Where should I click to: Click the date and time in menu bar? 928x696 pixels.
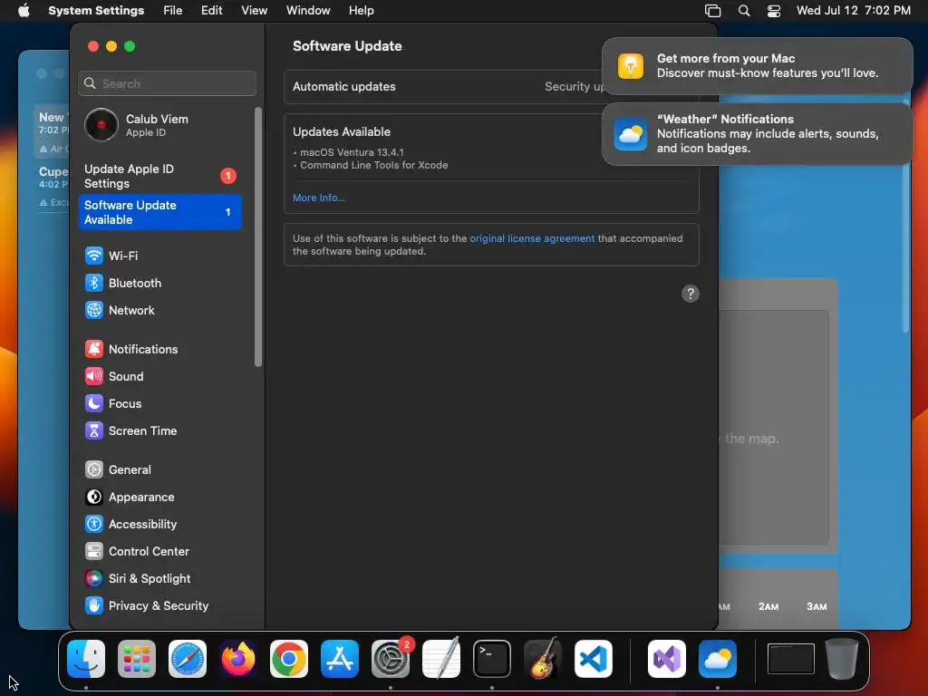pos(853,11)
